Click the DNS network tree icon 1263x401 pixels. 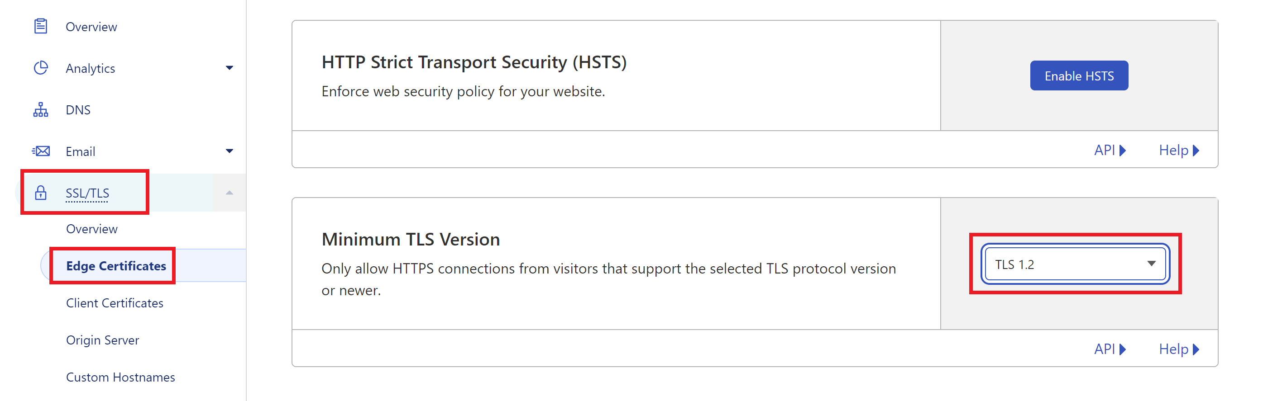(41, 109)
